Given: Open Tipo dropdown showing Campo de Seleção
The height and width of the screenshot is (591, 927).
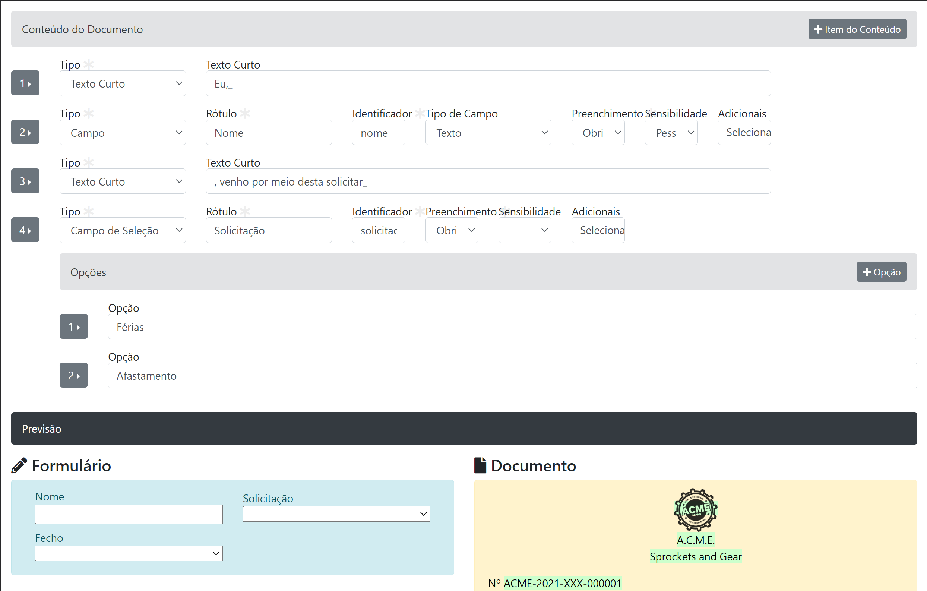Looking at the screenshot, I should click(123, 230).
